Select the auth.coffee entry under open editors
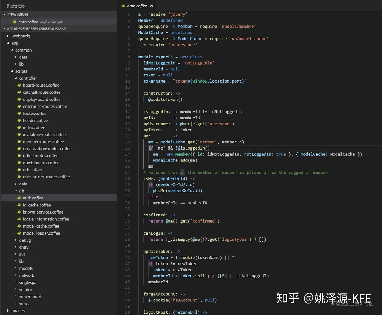The height and width of the screenshot is (315, 382). coord(58,22)
